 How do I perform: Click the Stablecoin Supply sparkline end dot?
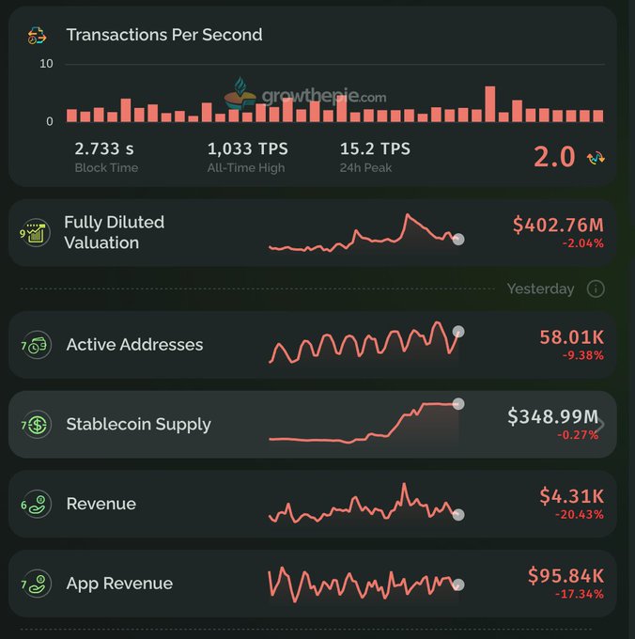458,404
